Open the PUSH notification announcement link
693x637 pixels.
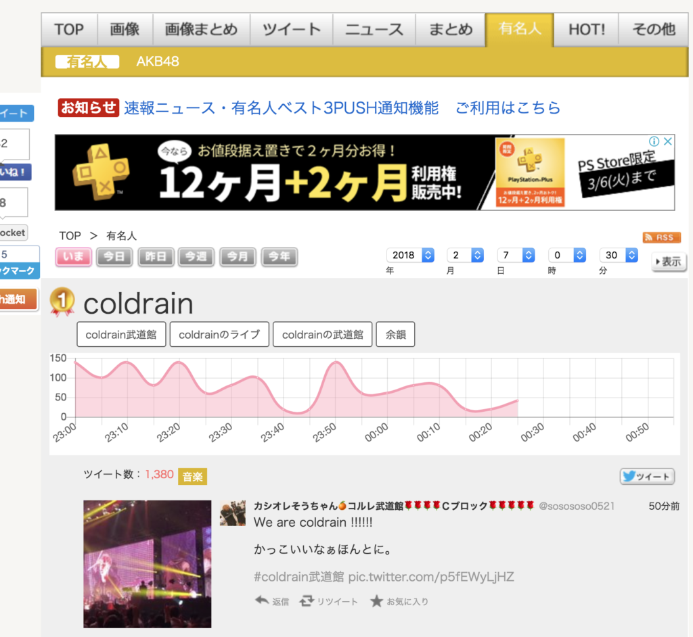click(x=281, y=108)
